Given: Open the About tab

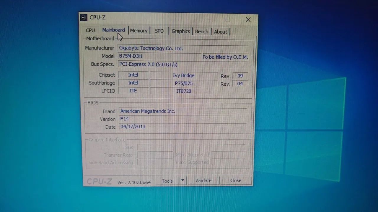Looking at the screenshot, I should tap(221, 32).
